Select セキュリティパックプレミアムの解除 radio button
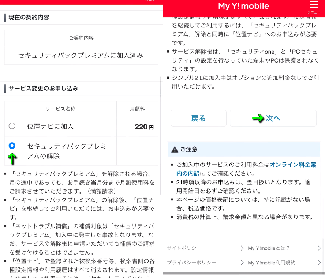The image size is (325, 278). [x=12, y=146]
